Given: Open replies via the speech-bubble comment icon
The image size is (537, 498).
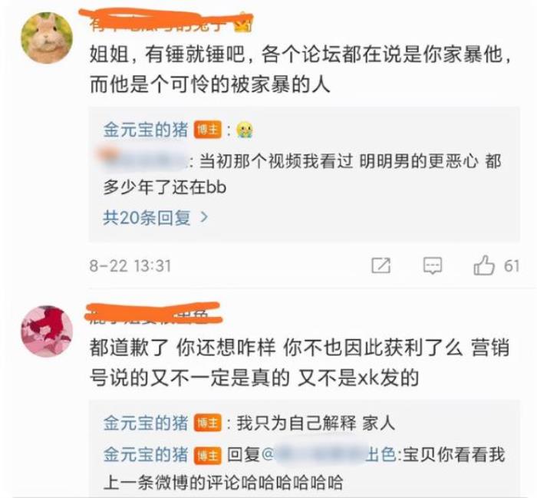Looking at the screenshot, I should pyautogui.click(x=433, y=265).
